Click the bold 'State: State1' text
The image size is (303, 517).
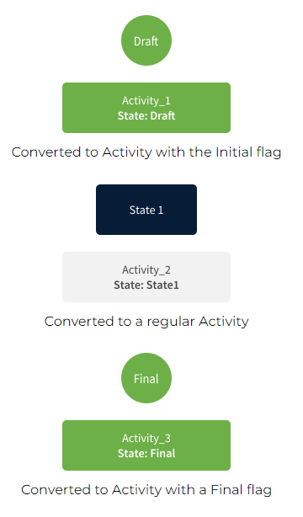tap(146, 285)
